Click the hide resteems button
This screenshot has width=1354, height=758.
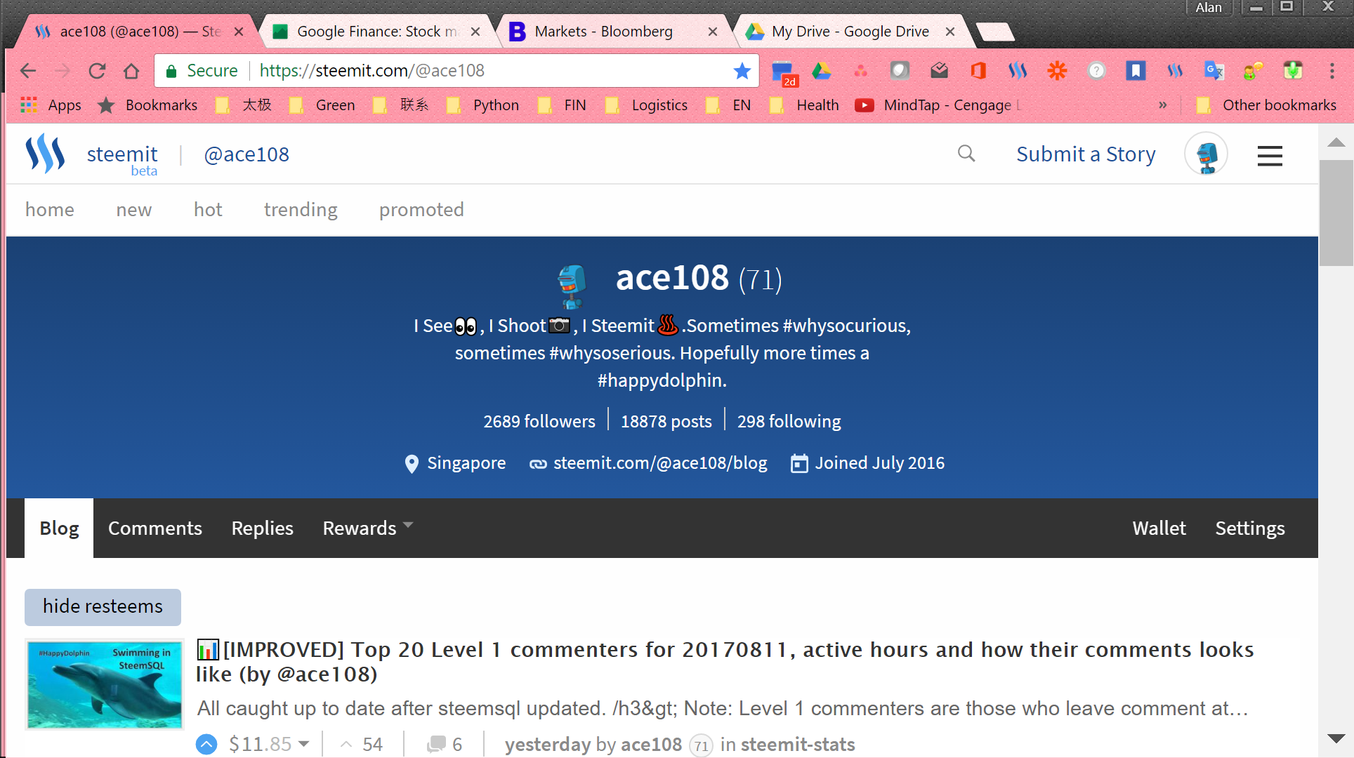click(x=103, y=606)
